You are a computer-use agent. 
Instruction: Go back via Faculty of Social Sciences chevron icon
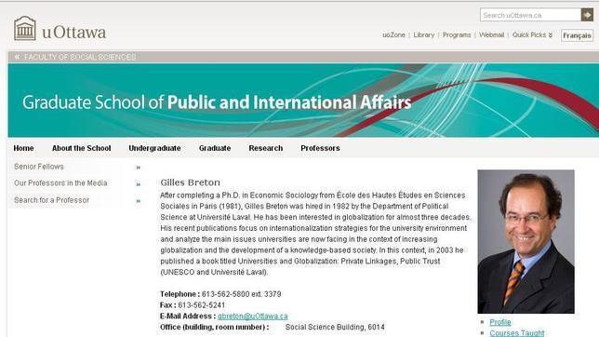click(17, 57)
